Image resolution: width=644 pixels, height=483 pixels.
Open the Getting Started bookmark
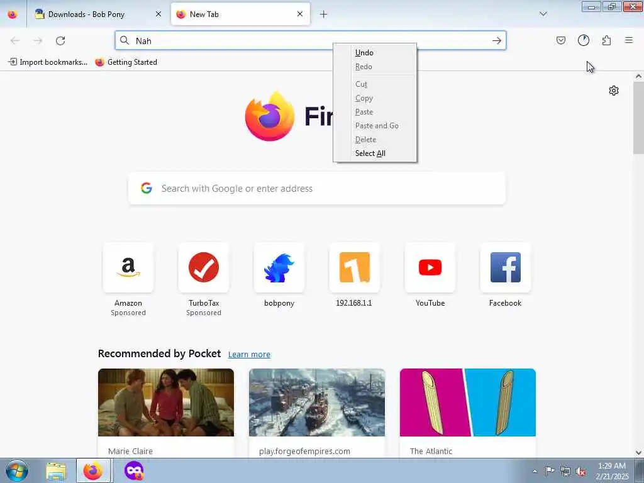click(x=126, y=62)
